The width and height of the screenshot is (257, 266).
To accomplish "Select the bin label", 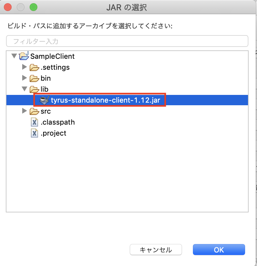I will (x=46, y=78).
